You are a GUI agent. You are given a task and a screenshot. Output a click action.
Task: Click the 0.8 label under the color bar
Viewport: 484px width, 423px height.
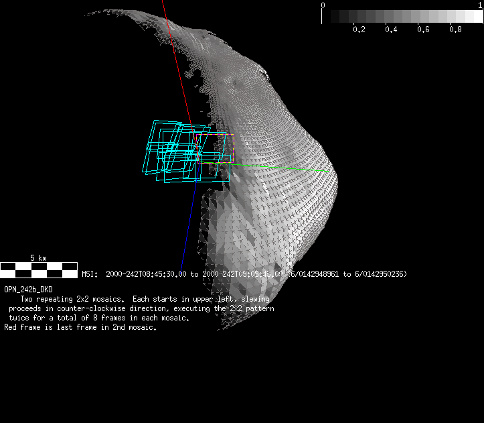pyautogui.click(x=455, y=30)
